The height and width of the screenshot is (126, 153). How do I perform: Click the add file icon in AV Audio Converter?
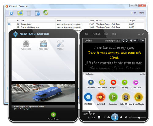[x=11, y=13]
